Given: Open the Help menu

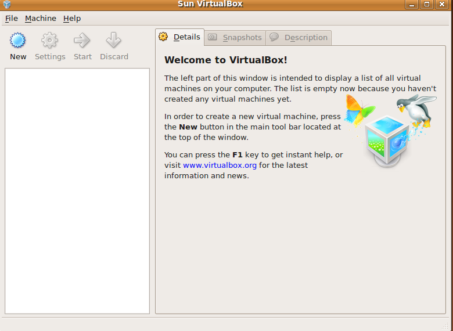Looking at the screenshot, I should (72, 19).
